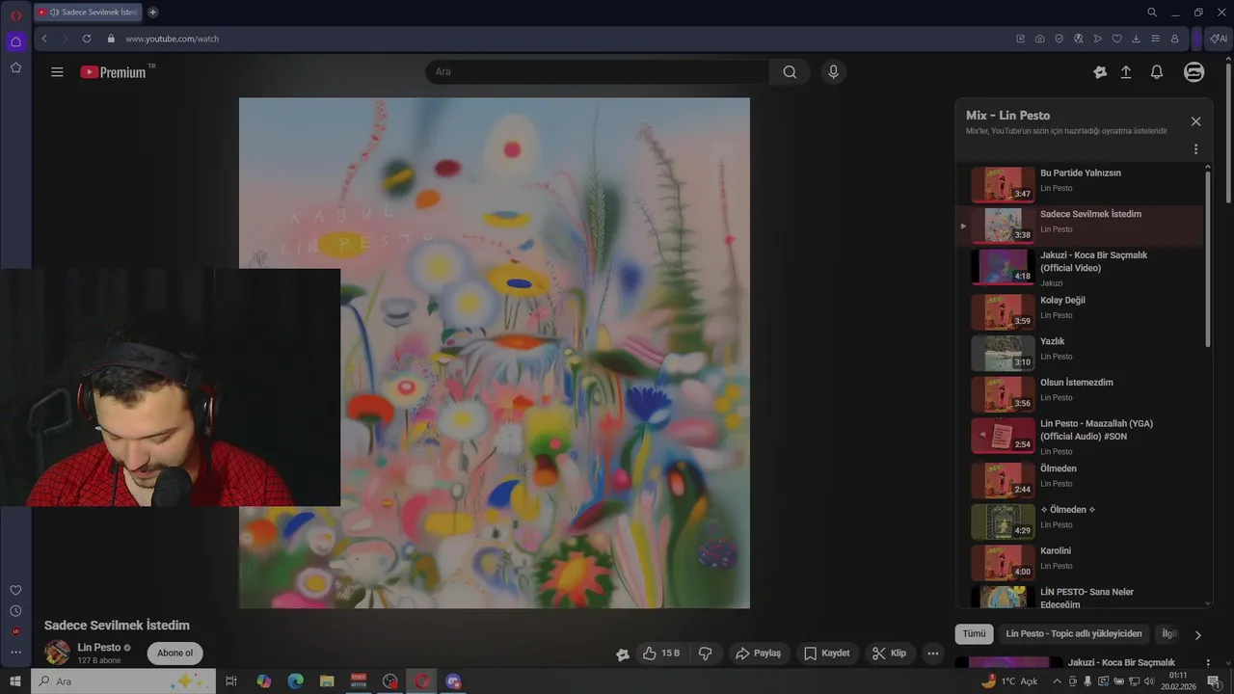Viewport: 1234px width, 694px height.
Task: Play Lin Pesto - Maazallah (YGA) track
Action: (1080, 436)
